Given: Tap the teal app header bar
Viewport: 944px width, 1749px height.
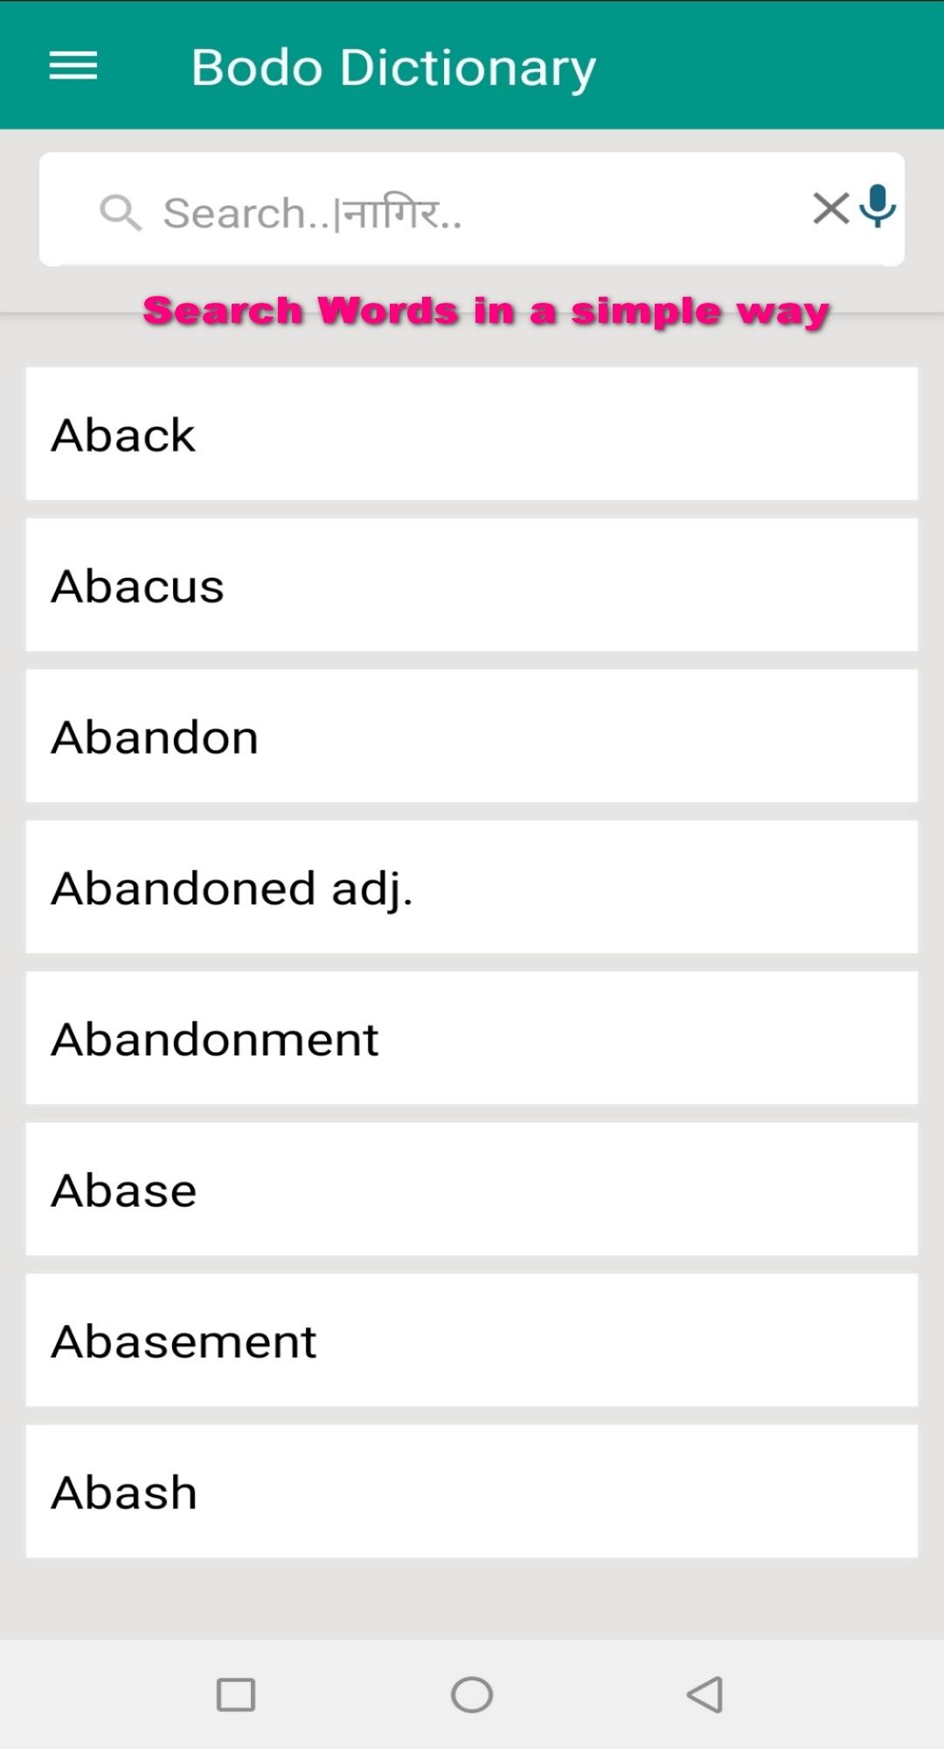Looking at the screenshot, I should [x=472, y=66].
